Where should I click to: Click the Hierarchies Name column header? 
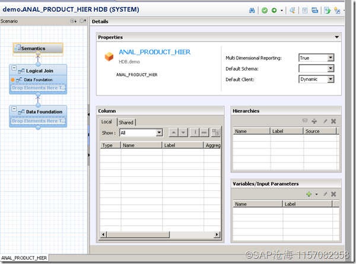coord(252,131)
